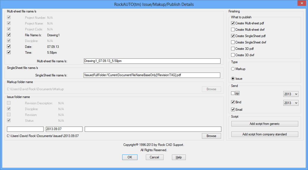This screenshot has width=308, height=170.
Task: Uncheck the Date checkbox
Action: click(9, 47)
